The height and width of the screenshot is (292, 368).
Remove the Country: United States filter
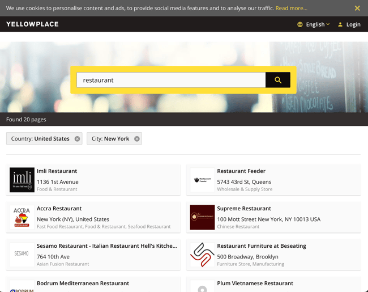pos(77,139)
